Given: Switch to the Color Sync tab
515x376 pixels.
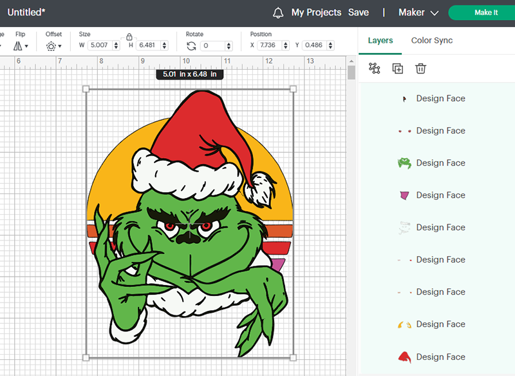Looking at the screenshot, I should pos(431,40).
